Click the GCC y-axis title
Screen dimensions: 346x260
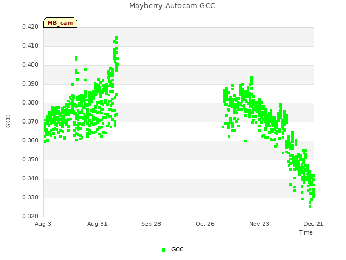coord(8,121)
